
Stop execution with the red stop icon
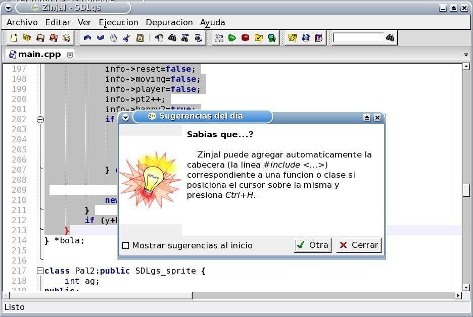point(245,38)
